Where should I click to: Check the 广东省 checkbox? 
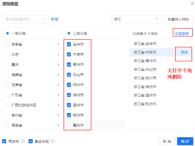click(7, 95)
